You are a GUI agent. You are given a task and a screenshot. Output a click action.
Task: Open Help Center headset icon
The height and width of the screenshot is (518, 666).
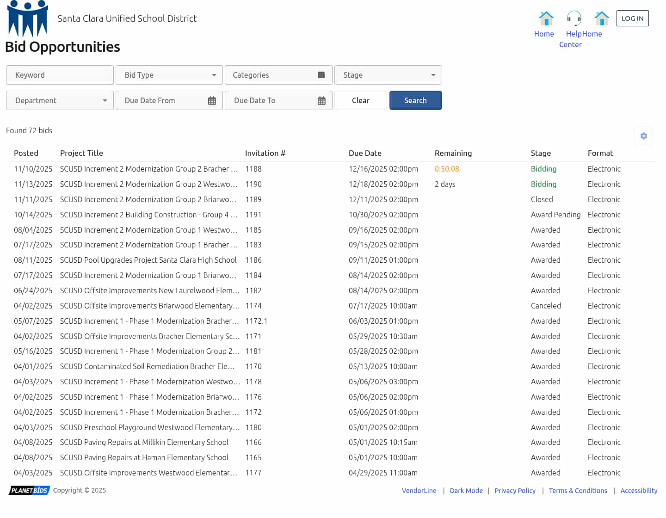(574, 18)
